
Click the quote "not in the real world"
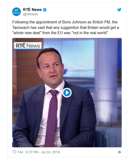(90, 33)
